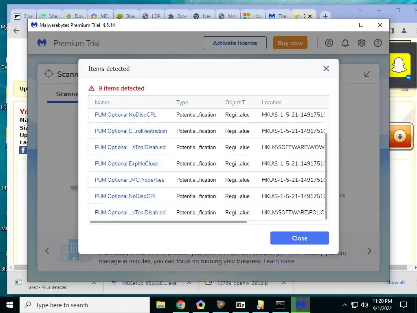Select the Scanner tab behind the dialog
This screenshot has height=313, width=417.
click(x=67, y=94)
